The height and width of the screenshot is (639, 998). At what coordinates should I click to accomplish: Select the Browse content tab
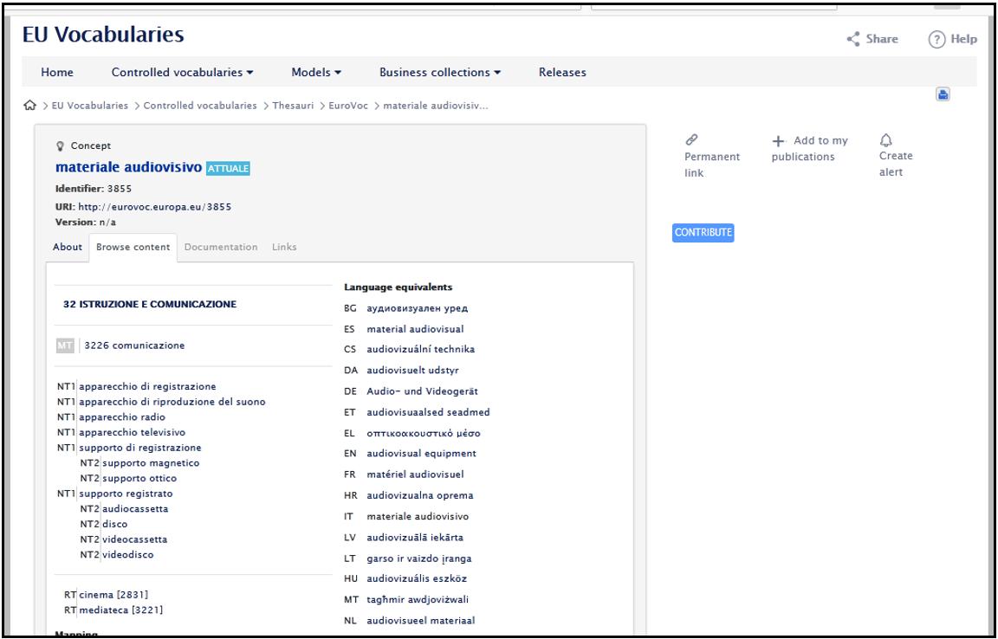point(133,247)
